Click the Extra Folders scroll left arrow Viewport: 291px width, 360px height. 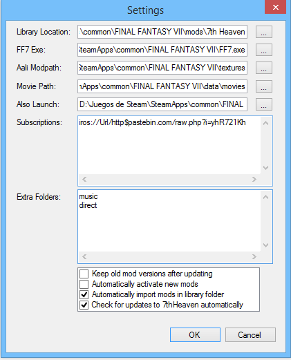pyautogui.click(x=84, y=256)
